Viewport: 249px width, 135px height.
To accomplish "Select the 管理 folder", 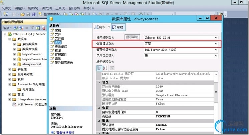I will pos(20,94).
